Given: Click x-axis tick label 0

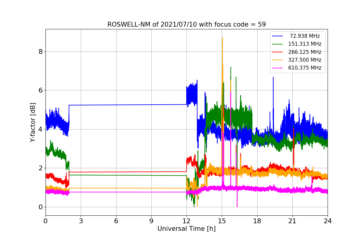Looking at the screenshot, I should pos(45,221).
